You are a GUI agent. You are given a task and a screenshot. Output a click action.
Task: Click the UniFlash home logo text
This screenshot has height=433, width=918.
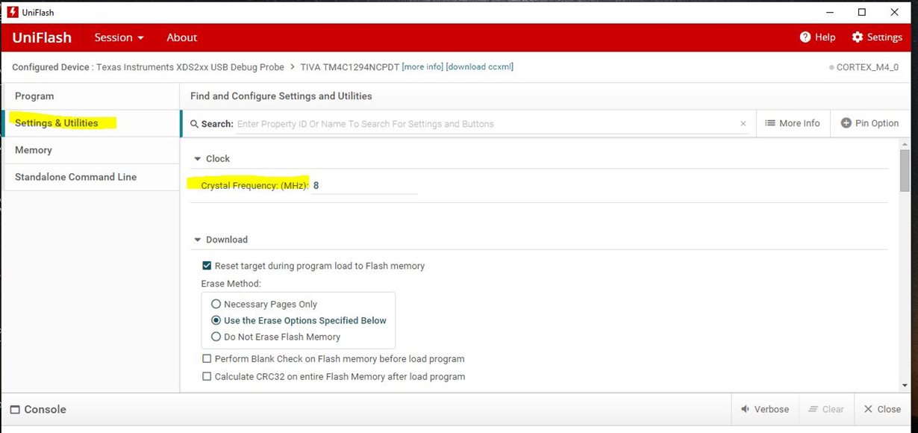tap(42, 37)
